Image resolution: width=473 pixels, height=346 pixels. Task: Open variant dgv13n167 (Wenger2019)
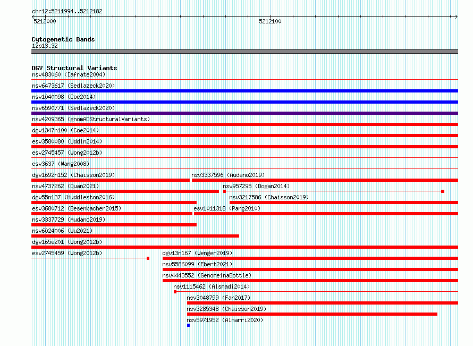(197, 253)
